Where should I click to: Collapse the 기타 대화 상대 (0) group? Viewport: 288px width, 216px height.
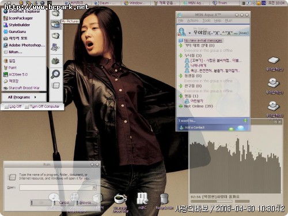pyautogui.click(x=180, y=46)
